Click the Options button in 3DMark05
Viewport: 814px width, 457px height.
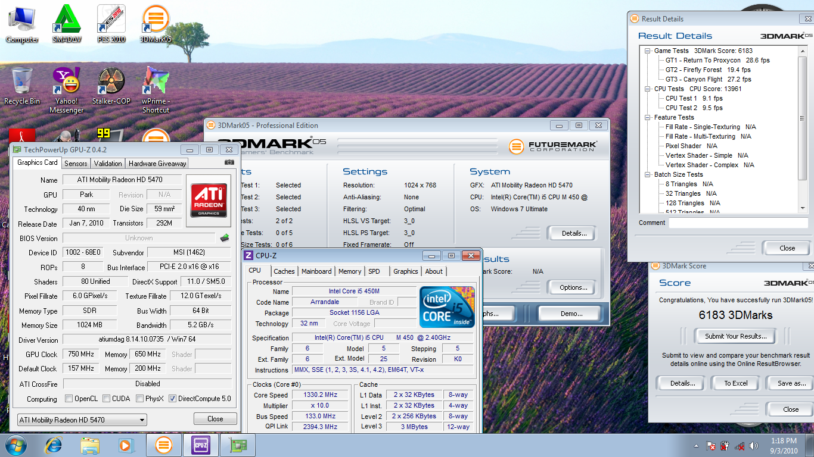coord(573,287)
